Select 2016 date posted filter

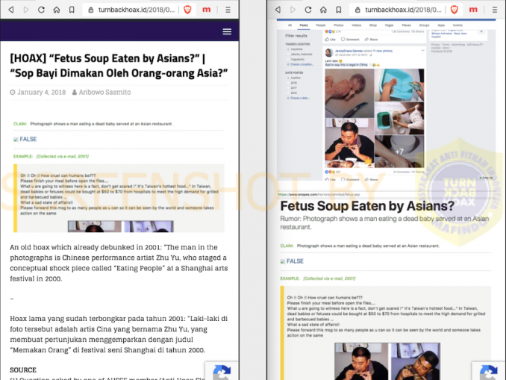[288, 93]
